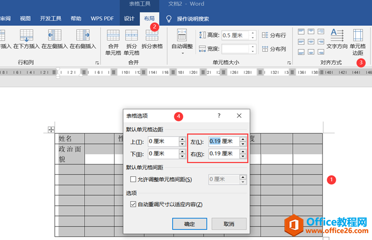The height and width of the screenshot is (240, 372).
Task: Click 单元格边距 cell margins icon
Action: coord(358,35)
